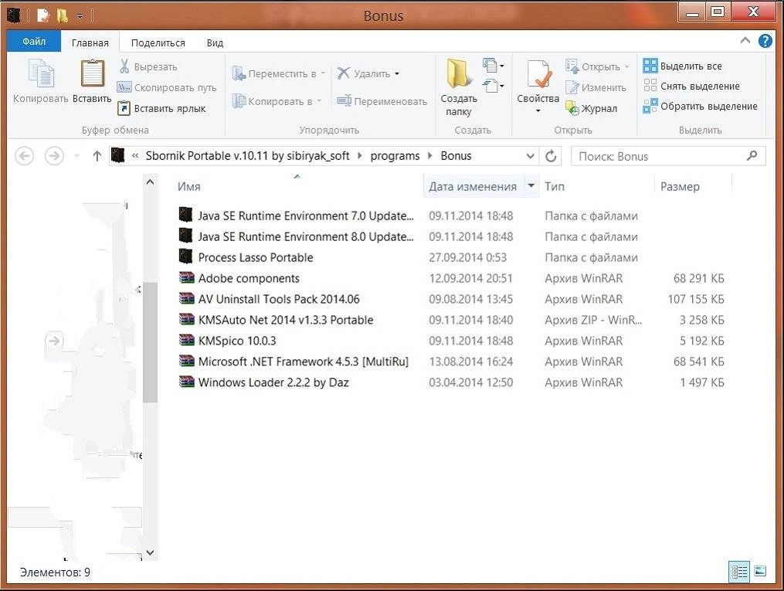Screen dimensions: 784x591
Task: Click the Копировать clipboard icon
Action: (41, 74)
